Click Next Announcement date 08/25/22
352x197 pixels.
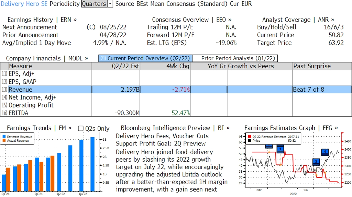tap(113, 27)
